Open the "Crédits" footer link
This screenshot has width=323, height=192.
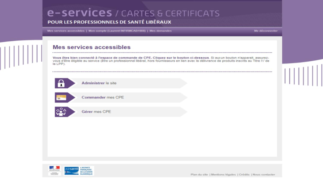(244, 175)
